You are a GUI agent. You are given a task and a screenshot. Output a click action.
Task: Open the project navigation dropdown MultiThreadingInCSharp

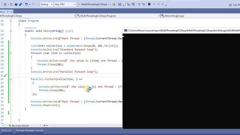tap(38, 16)
